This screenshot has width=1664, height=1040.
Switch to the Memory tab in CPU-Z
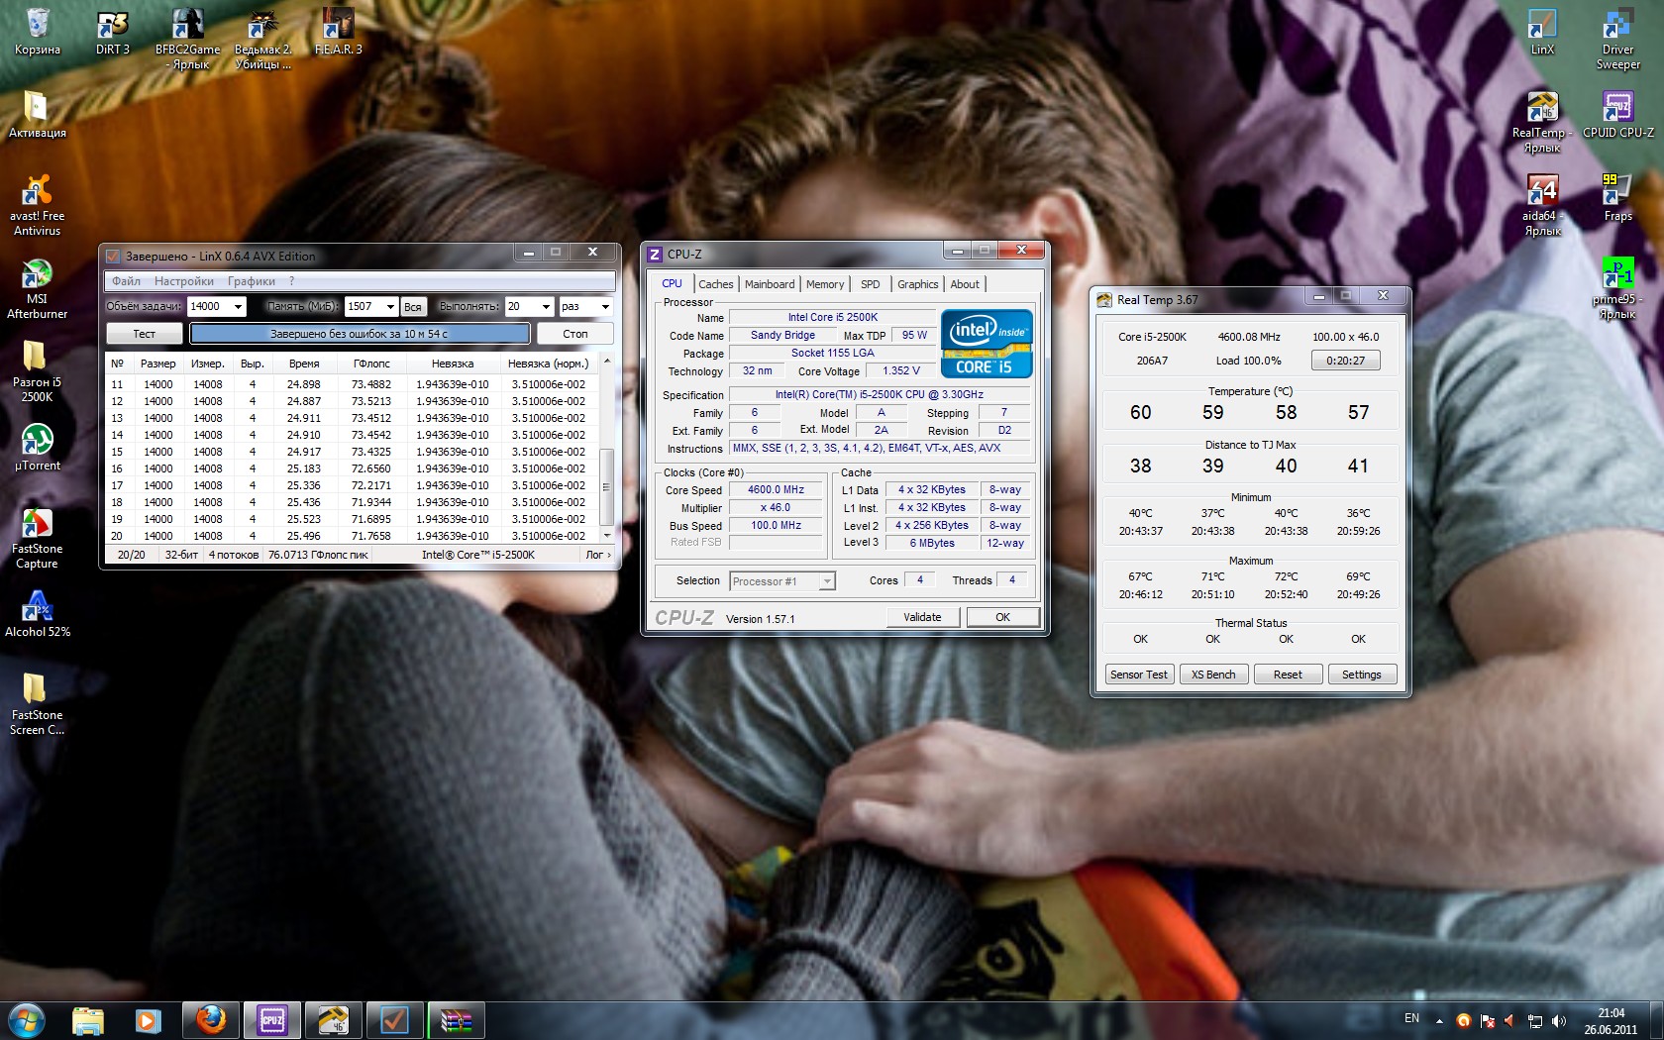[x=824, y=284]
